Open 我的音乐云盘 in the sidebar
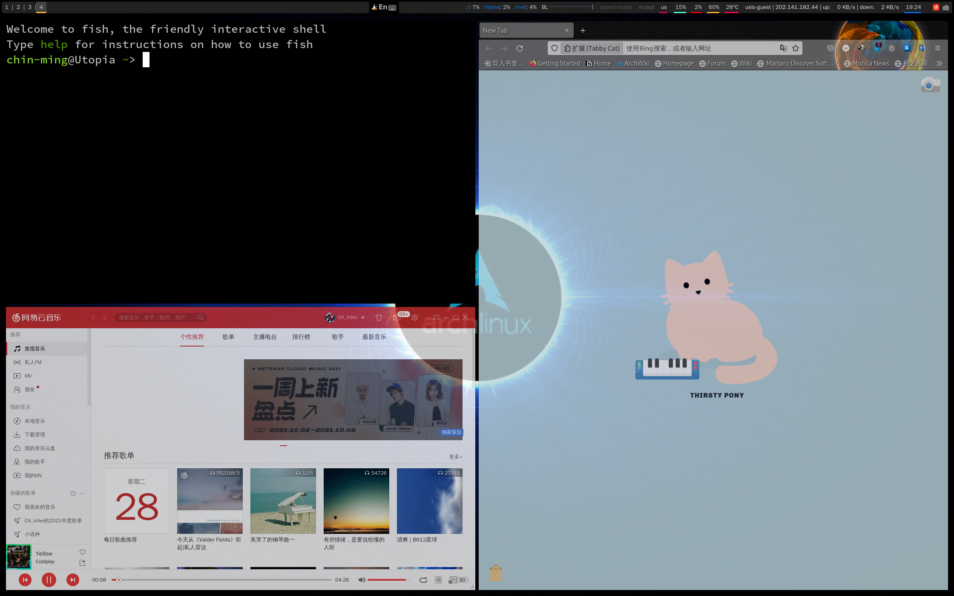This screenshot has height=596, width=954. (x=47, y=448)
